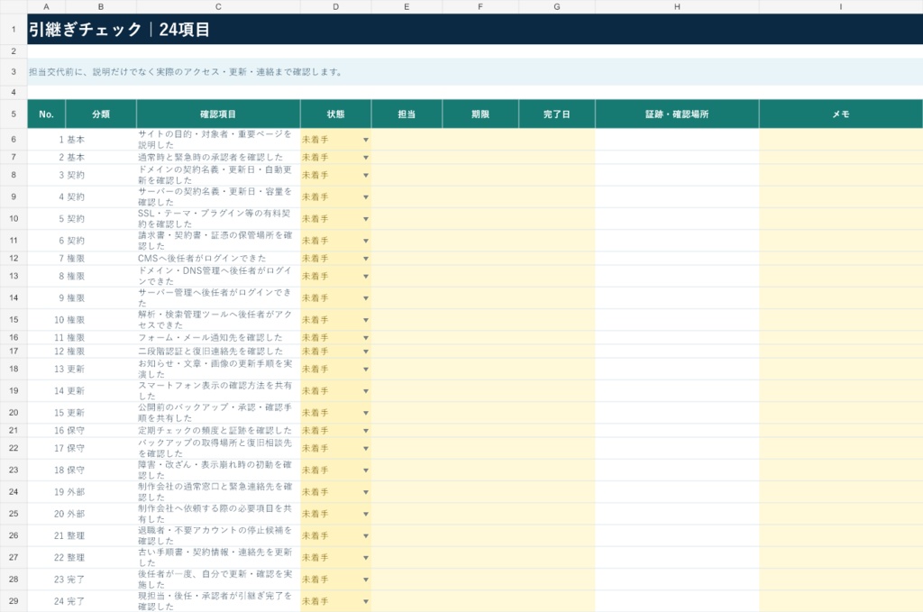This screenshot has width=923, height=612.
Task: Click the 期限 cell for item 4 契約
Action: [x=480, y=196]
